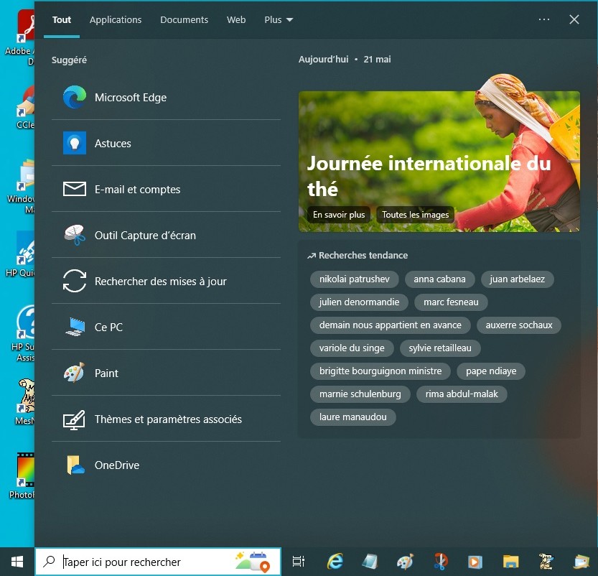Open E-mail et comptes envelope icon
Viewport: 598px width, 576px height.
75,189
